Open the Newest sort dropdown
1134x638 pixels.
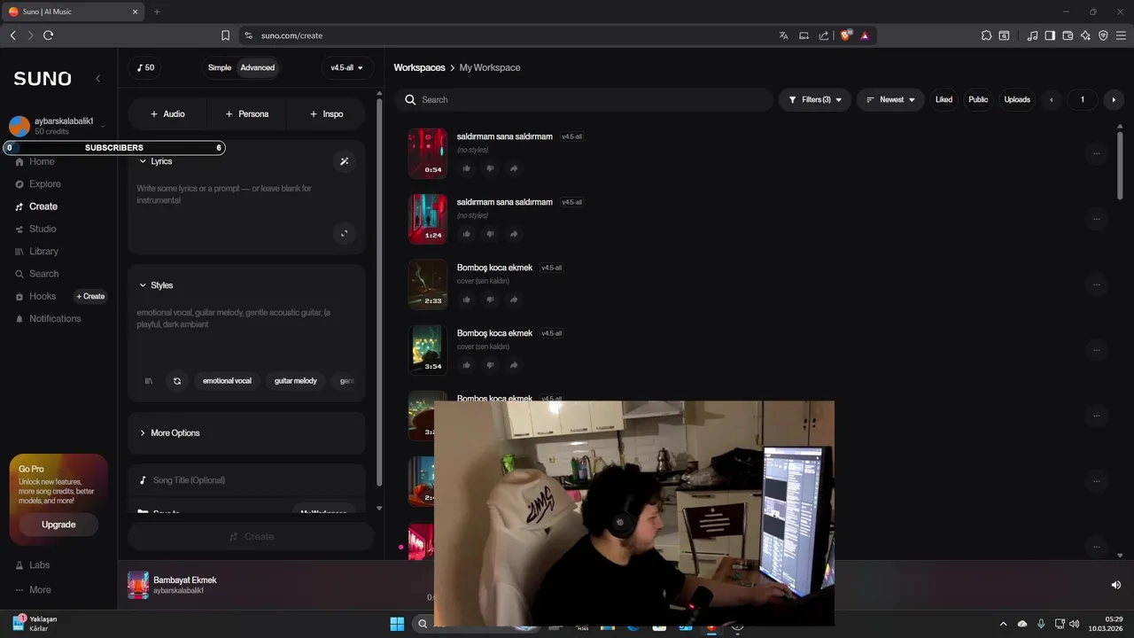pyautogui.click(x=890, y=99)
